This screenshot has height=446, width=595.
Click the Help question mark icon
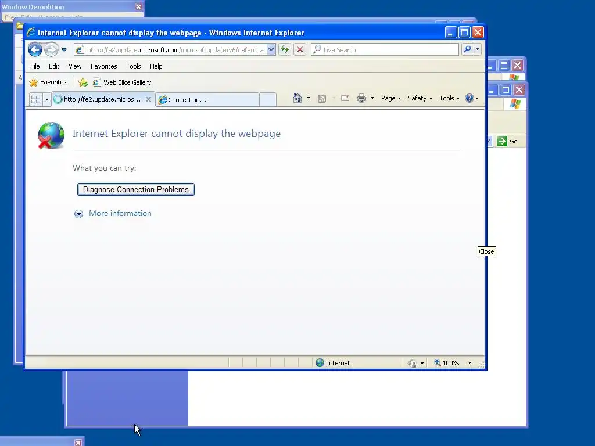(469, 98)
